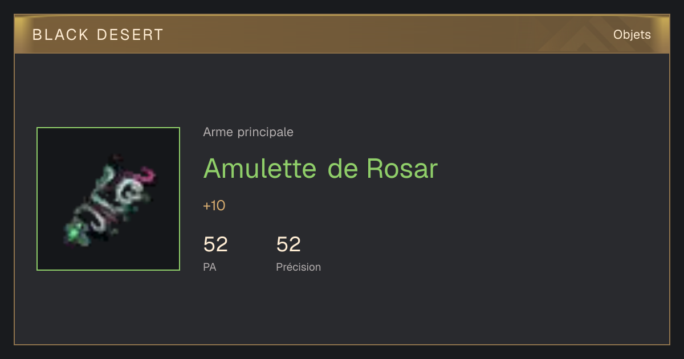Click the BLACK DESERT title text
Image resolution: width=684 pixels, height=359 pixels.
pyautogui.click(x=98, y=35)
